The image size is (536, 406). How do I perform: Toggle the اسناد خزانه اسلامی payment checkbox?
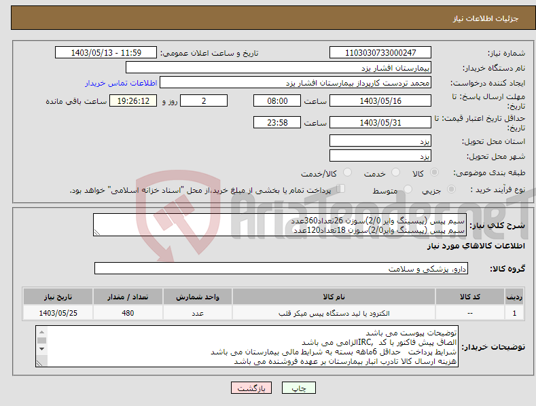(x=340, y=189)
